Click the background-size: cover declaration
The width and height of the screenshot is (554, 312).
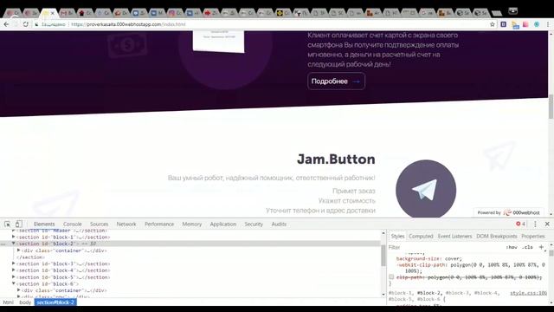[429, 258]
